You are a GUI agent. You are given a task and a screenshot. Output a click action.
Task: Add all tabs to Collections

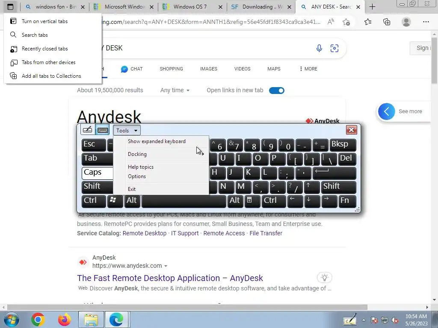[x=53, y=76]
